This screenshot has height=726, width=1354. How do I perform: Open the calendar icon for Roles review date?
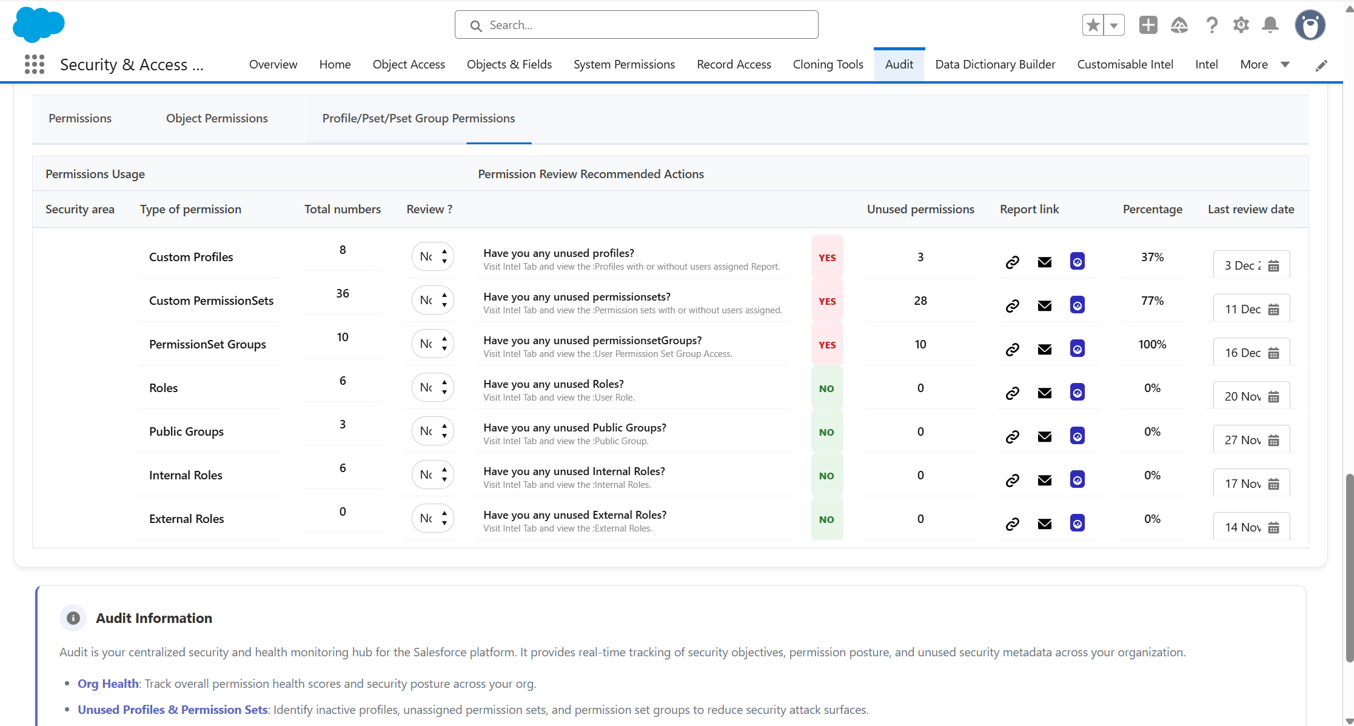click(1274, 396)
